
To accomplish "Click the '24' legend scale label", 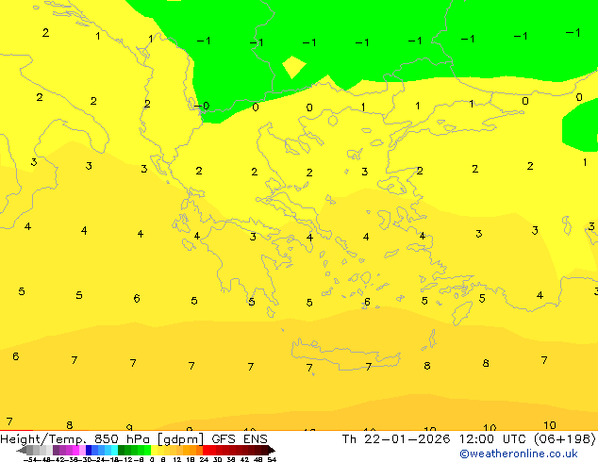I will point(204,459).
